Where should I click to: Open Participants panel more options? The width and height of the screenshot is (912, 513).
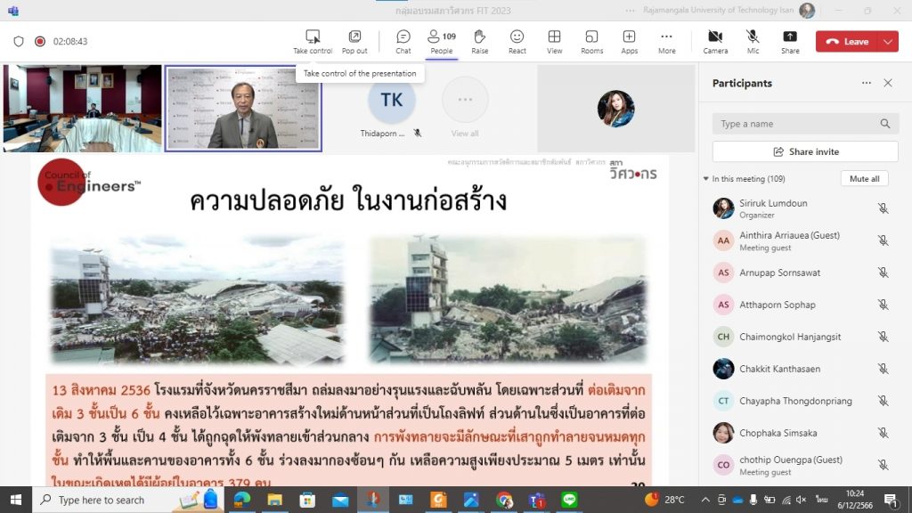click(866, 83)
